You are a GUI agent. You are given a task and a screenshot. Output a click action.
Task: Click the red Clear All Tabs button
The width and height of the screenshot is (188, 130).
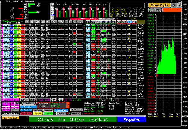point(26,113)
